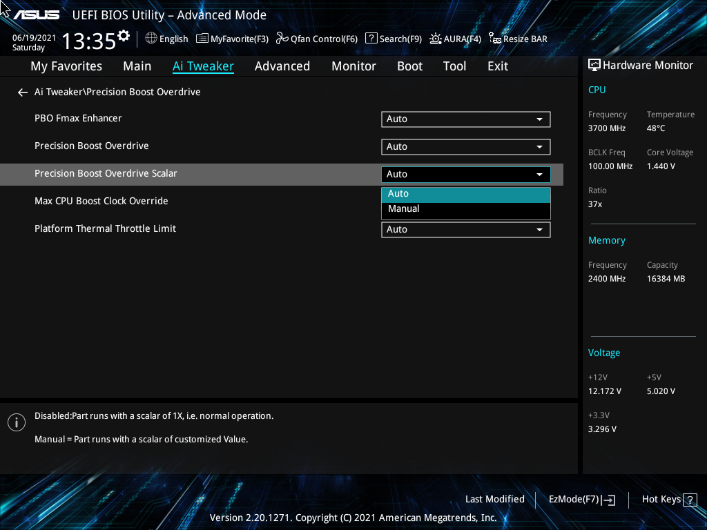Click the back arrow to leave Precision Boost Overdrive
Screen dimensions: 707x530
(x=22, y=92)
